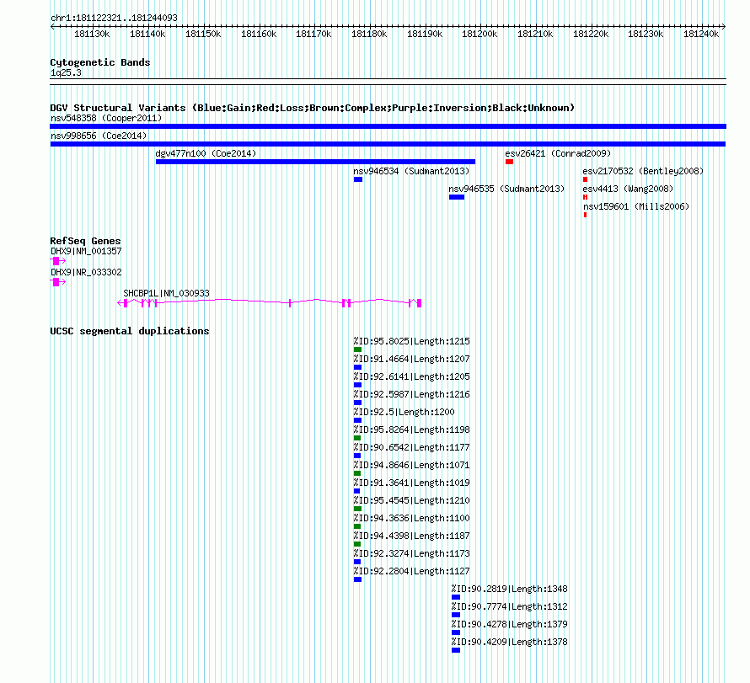Click the blue duplication block ID:90.4209 Length:1378
Screen dimensions: 750x683
pyautogui.click(x=456, y=650)
